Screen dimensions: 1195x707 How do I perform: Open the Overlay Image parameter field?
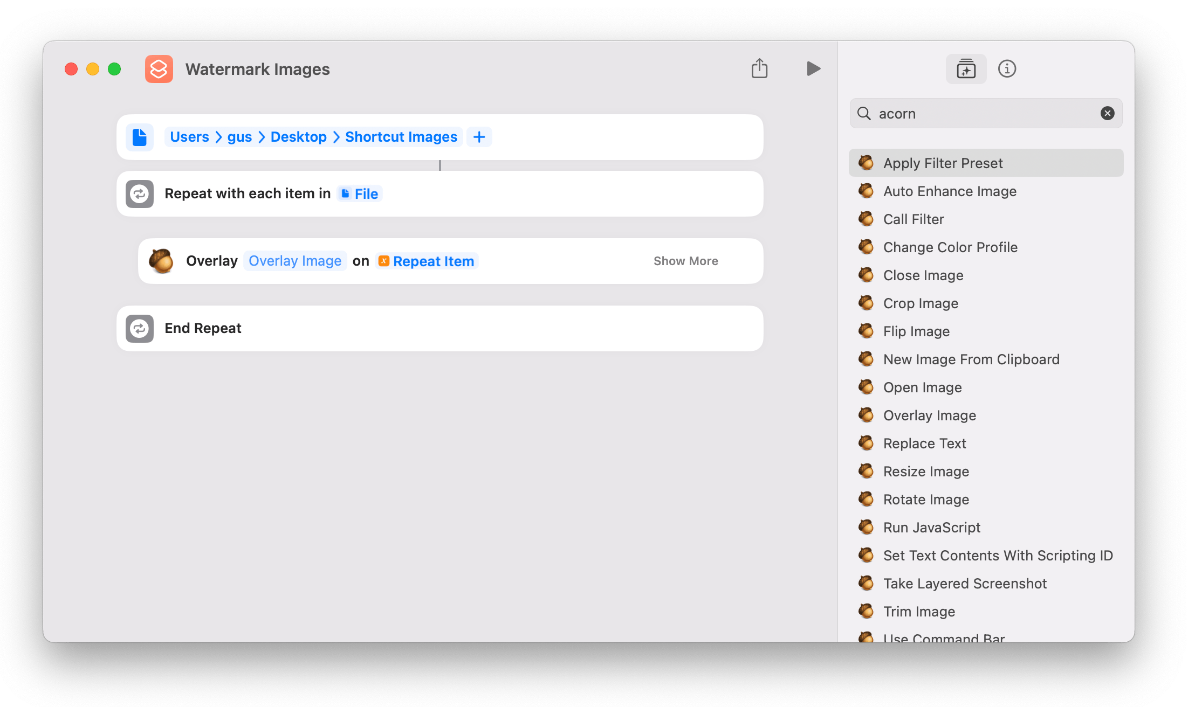(x=294, y=261)
